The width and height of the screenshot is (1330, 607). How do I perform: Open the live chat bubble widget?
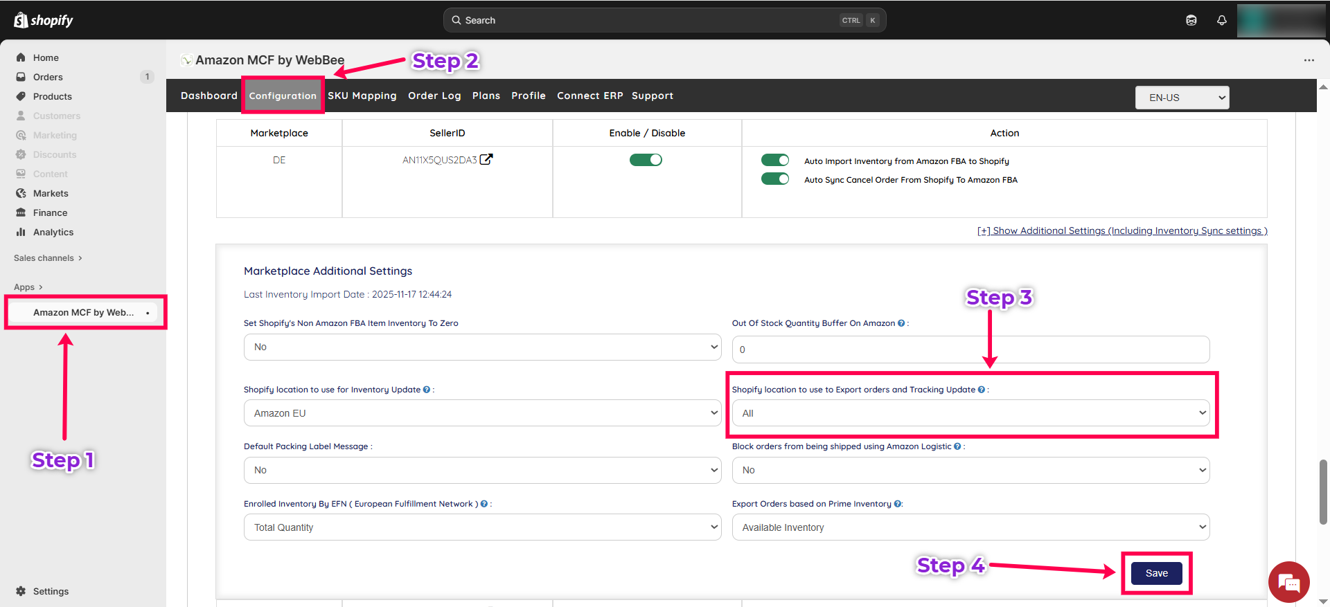tap(1288, 582)
